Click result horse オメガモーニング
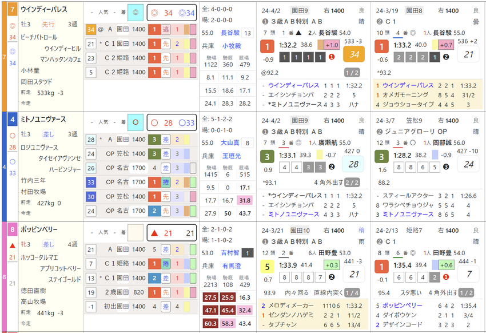This screenshot has height=333, width=486. pyautogui.click(x=405, y=95)
